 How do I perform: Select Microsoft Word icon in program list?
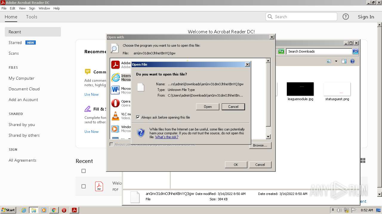115,90
